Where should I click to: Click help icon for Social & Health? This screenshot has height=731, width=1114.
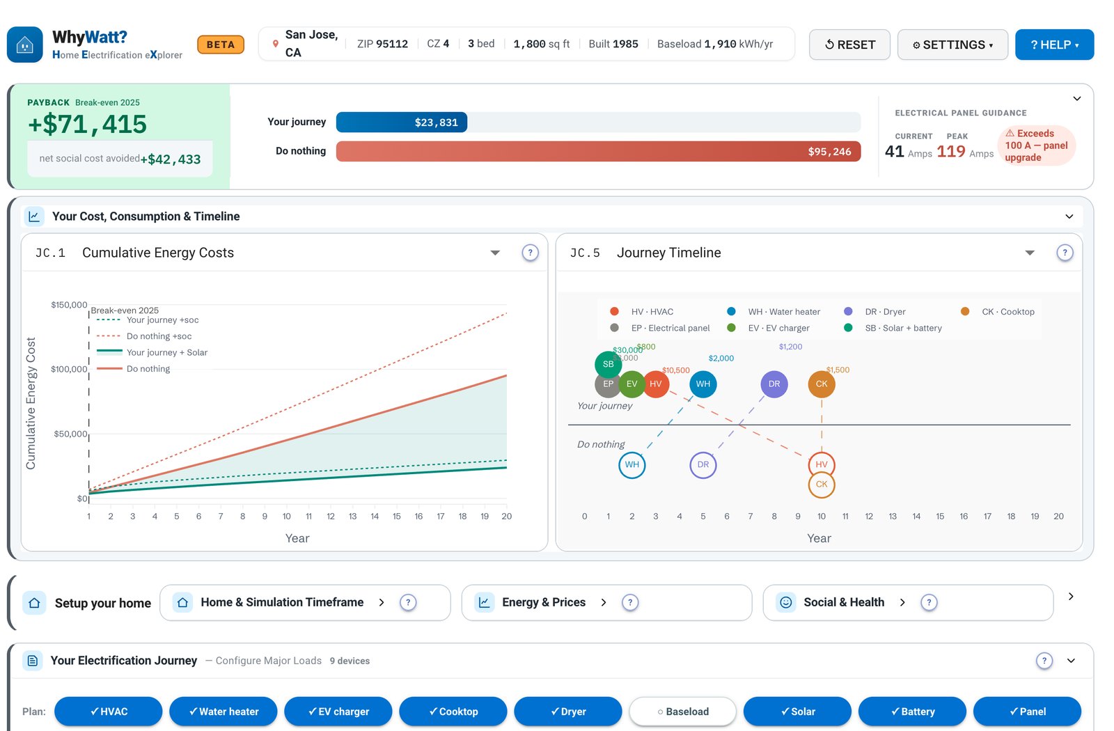click(x=929, y=602)
